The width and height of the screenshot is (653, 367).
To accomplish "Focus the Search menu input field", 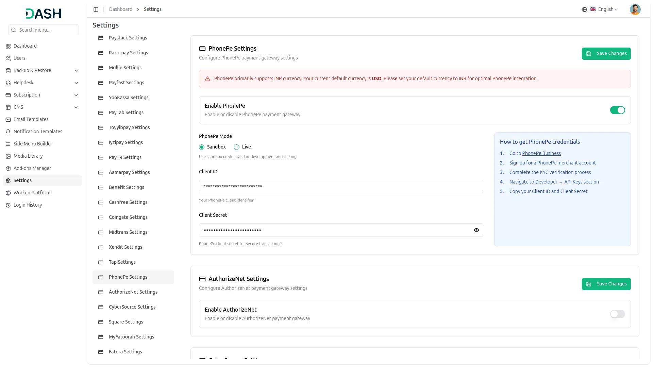I will (44, 30).
